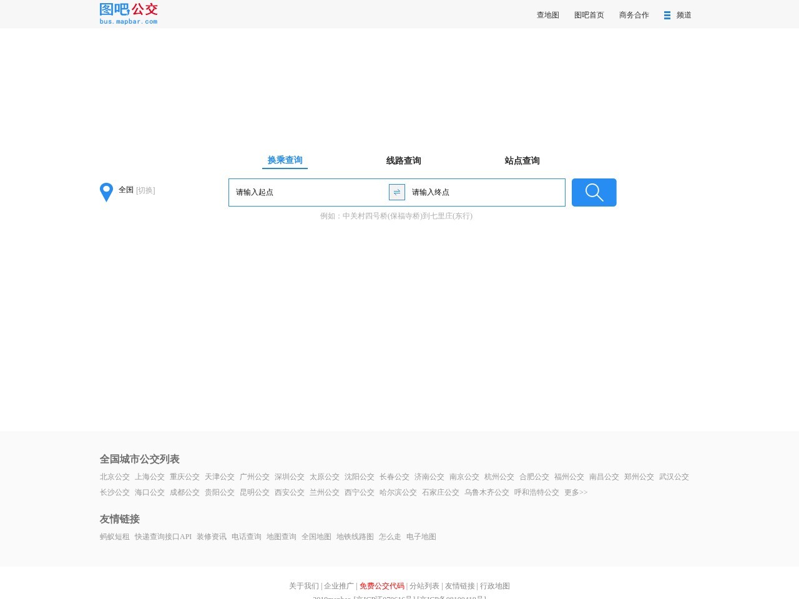The image size is (799, 599).
Task: Open the 站点查询 station query tab
Action: (x=522, y=160)
